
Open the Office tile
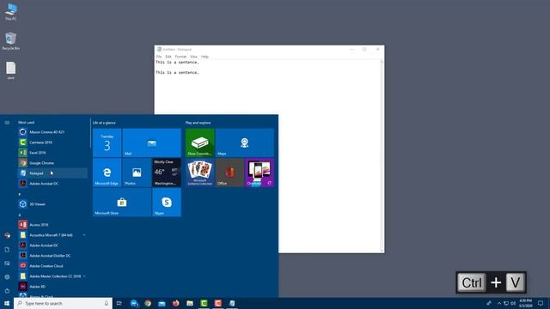(229, 173)
